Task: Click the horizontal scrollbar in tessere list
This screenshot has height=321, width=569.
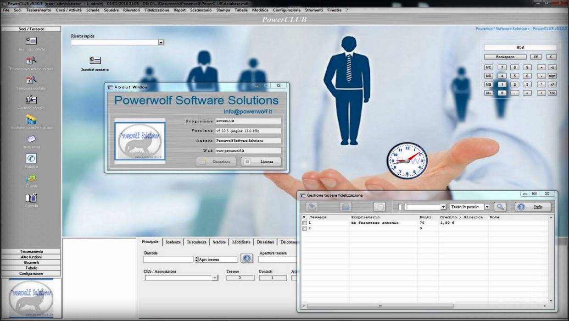Action: point(380,306)
